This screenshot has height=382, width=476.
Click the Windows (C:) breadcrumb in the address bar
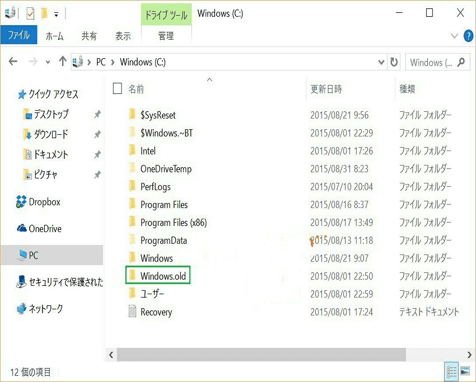[x=143, y=62]
